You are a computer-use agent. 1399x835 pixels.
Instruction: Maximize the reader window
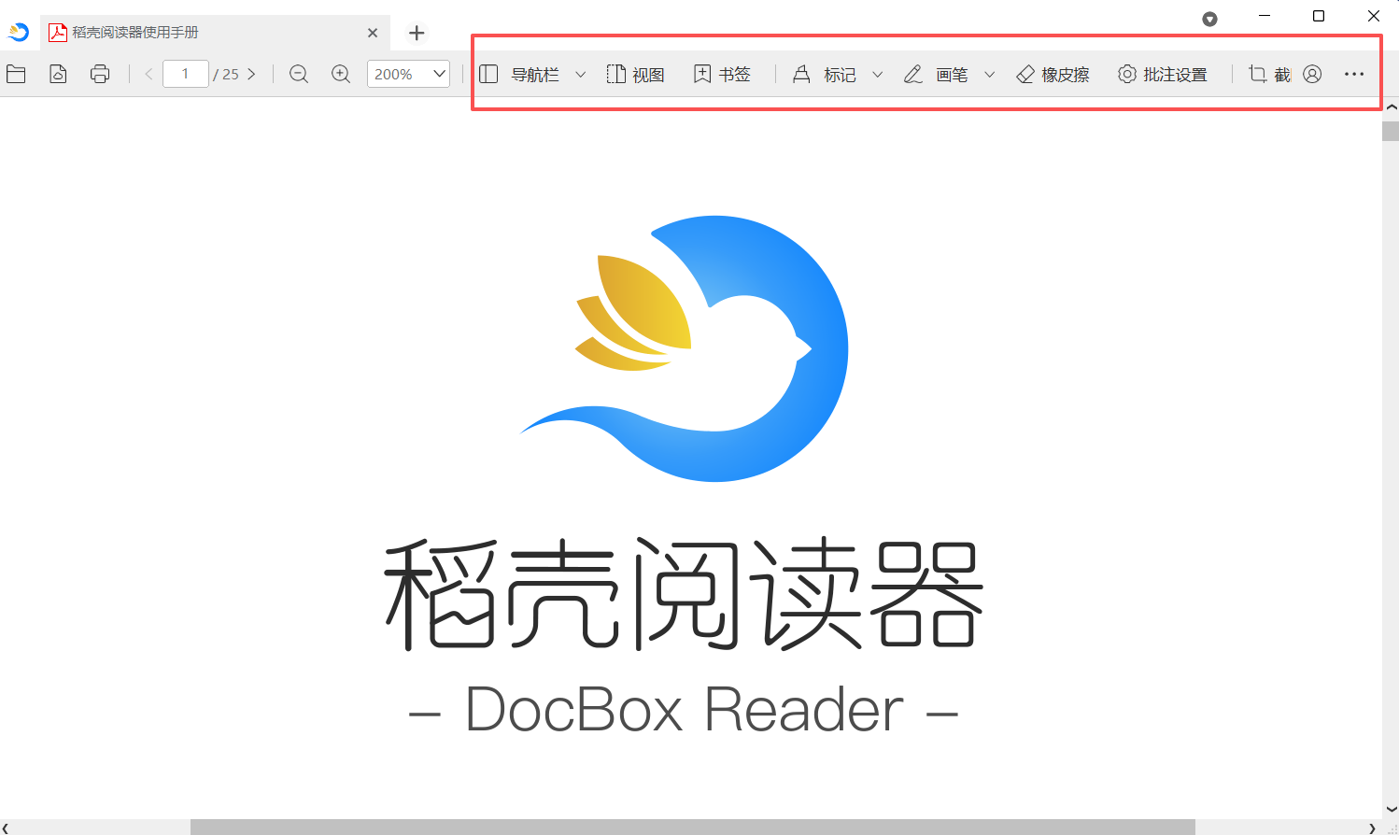(1319, 16)
